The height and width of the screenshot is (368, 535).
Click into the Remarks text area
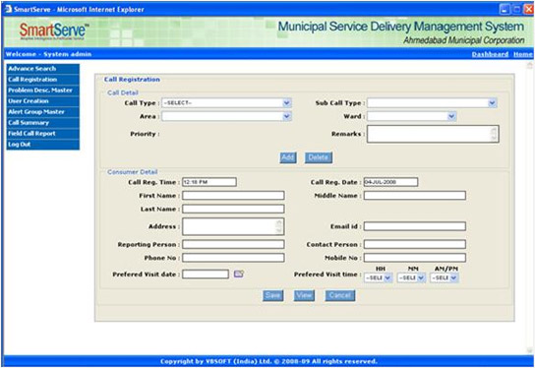tap(433, 134)
